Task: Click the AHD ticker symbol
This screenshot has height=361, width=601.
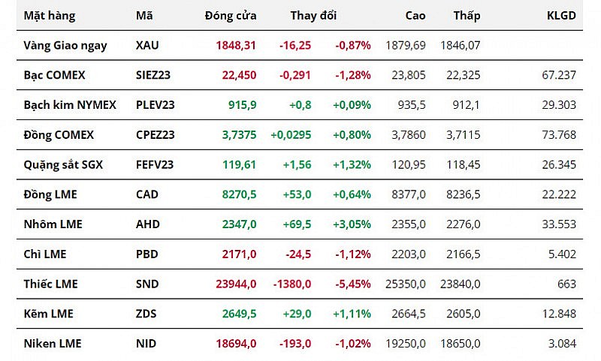Action: coord(148,224)
